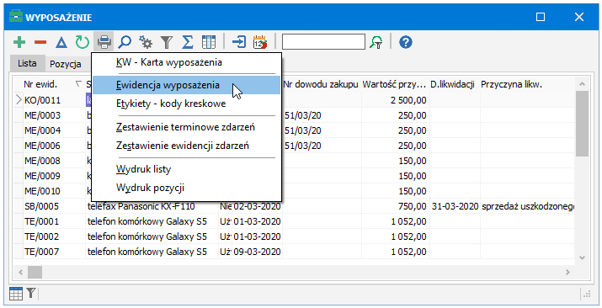Sort by Nr ewid. column header

click(x=54, y=84)
